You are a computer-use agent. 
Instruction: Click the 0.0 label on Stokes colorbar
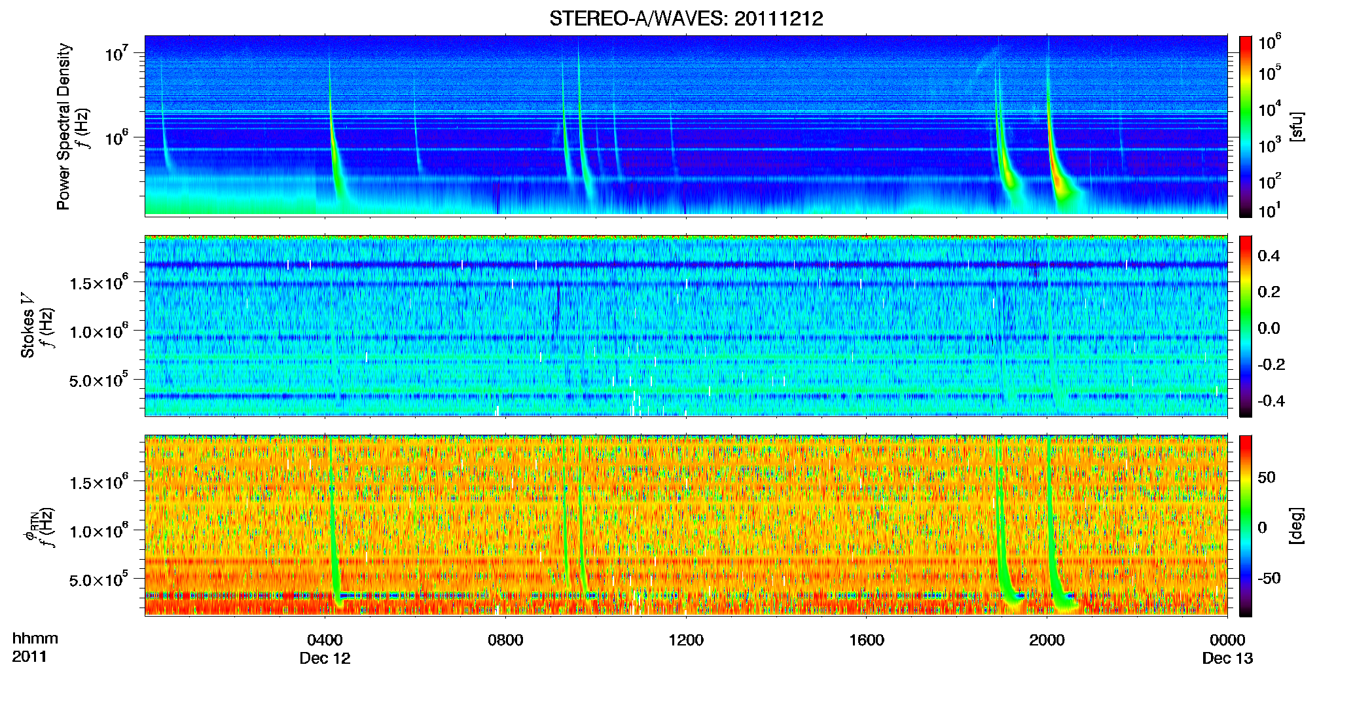(1269, 329)
